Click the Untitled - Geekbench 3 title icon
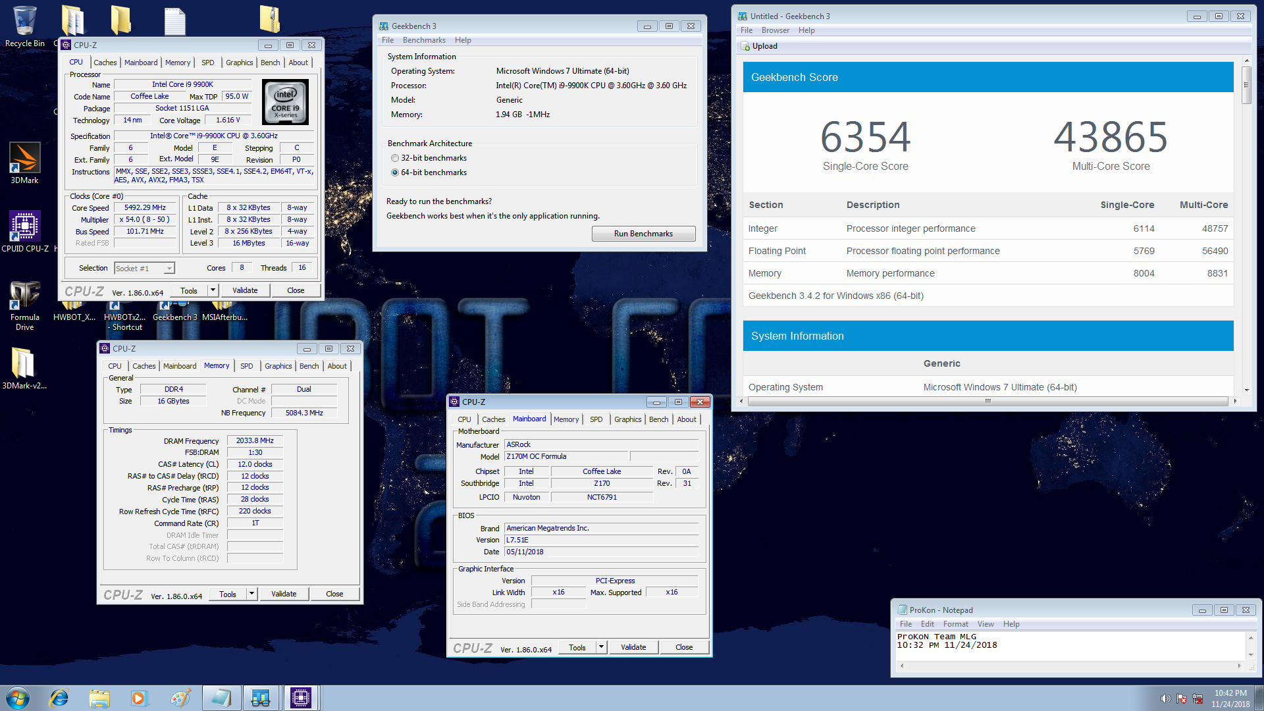This screenshot has height=711, width=1264. click(743, 16)
